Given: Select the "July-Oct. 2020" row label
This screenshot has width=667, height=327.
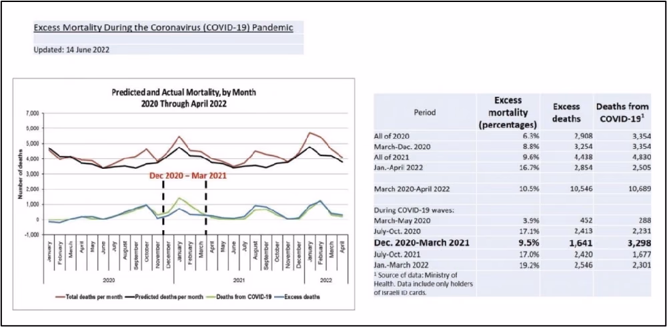Looking at the screenshot, I should click(396, 230).
